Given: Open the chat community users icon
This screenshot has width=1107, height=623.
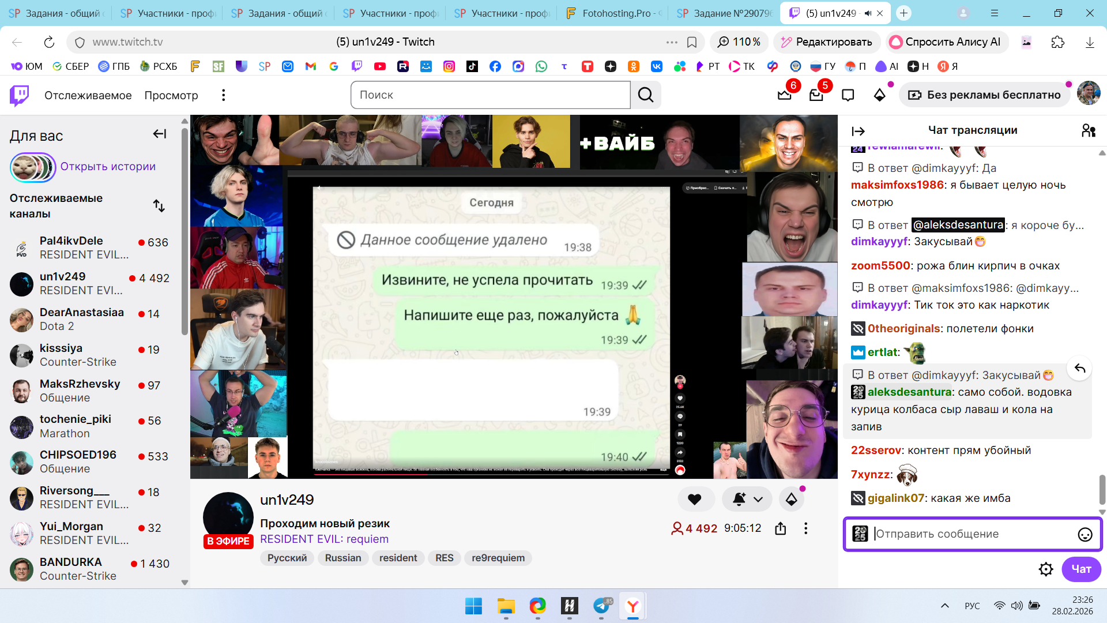Looking at the screenshot, I should (x=1088, y=130).
